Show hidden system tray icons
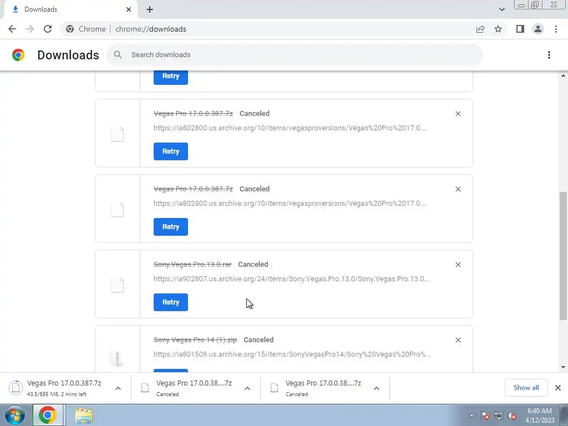 pyautogui.click(x=471, y=415)
